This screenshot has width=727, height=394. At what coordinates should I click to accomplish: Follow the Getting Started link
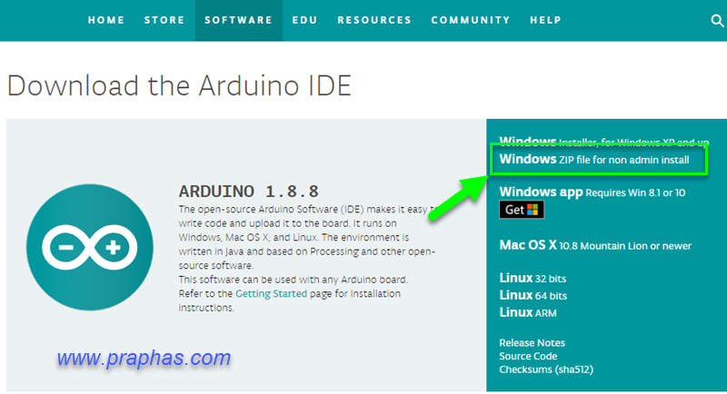pos(271,293)
